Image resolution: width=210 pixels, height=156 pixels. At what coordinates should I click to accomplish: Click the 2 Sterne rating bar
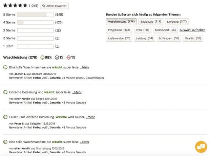[35, 38]
